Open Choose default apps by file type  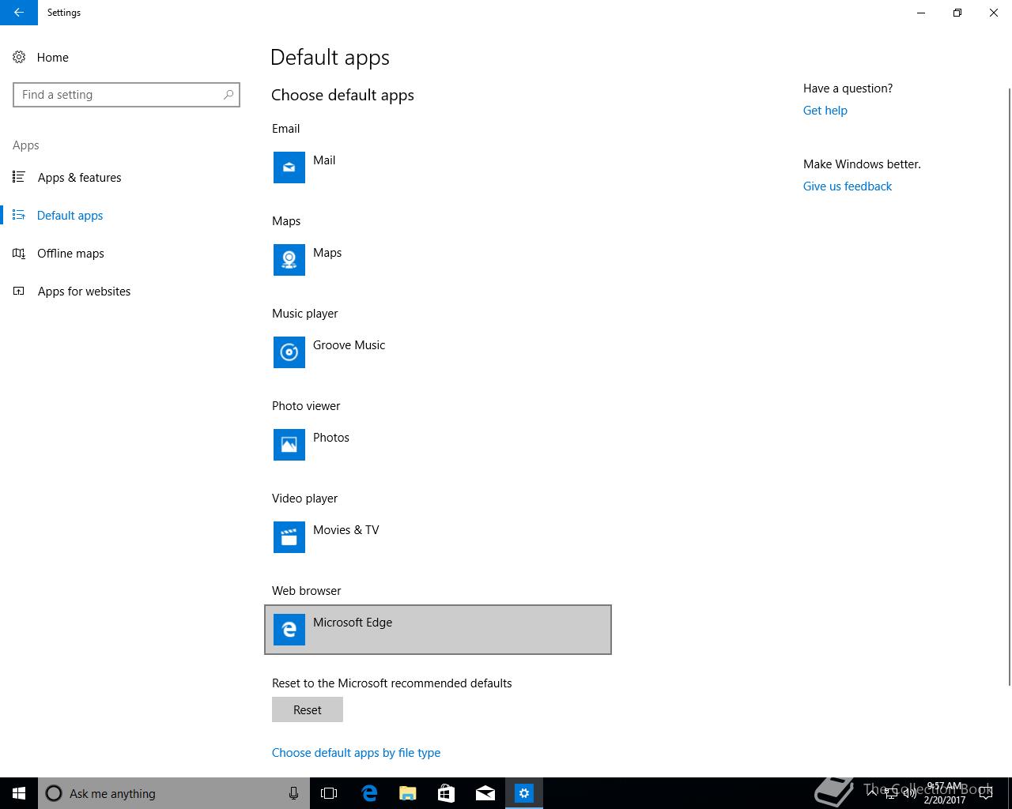pyautogui.click(x=356, y=752)
